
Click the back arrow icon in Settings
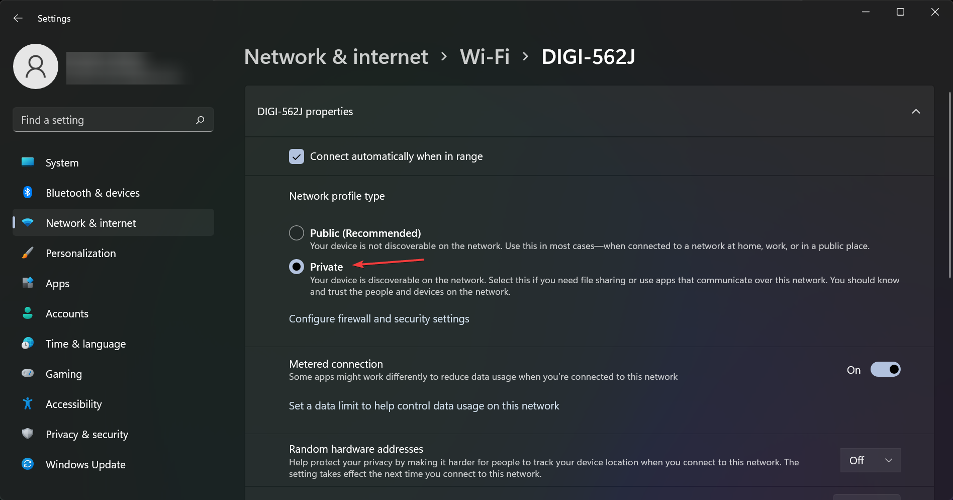[x=18, y=18]
